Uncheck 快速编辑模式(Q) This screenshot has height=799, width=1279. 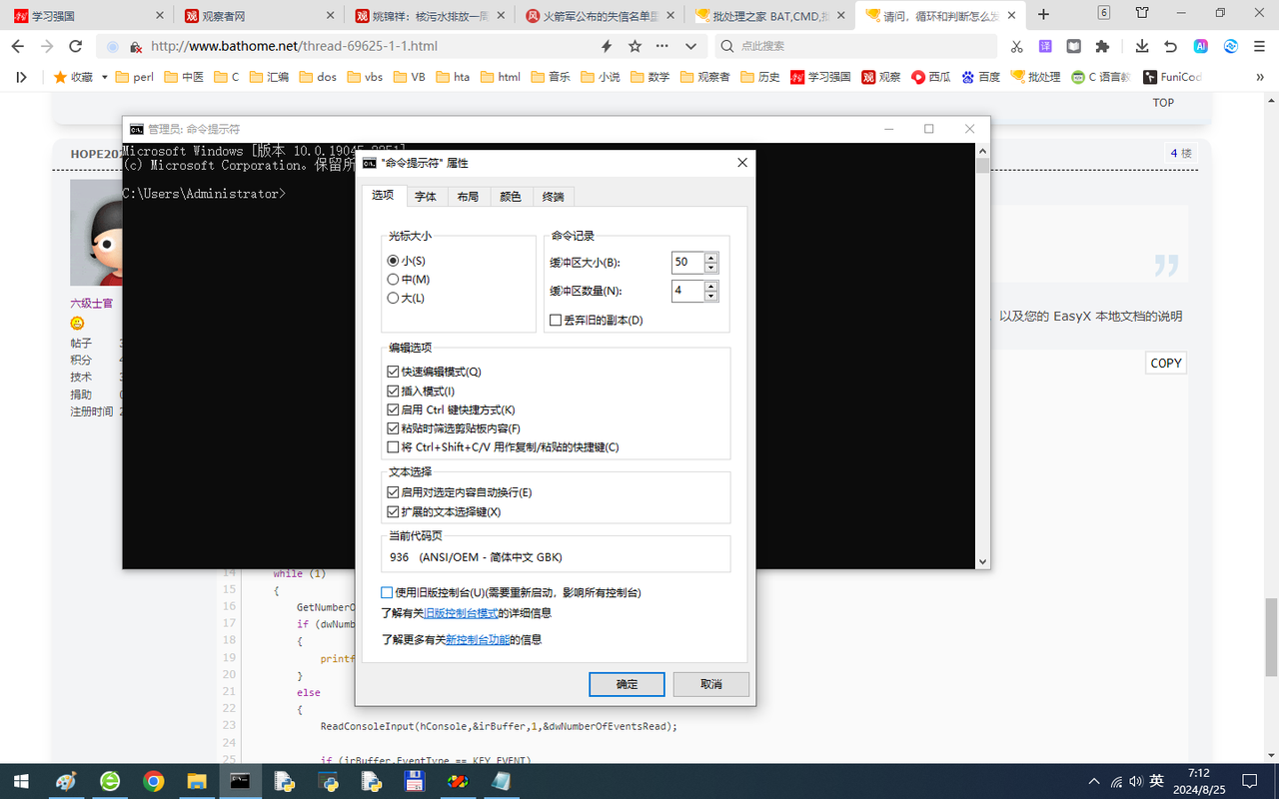click(x=394, y=371)
